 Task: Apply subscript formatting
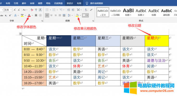pyautogui.click(x=6, y=15)
